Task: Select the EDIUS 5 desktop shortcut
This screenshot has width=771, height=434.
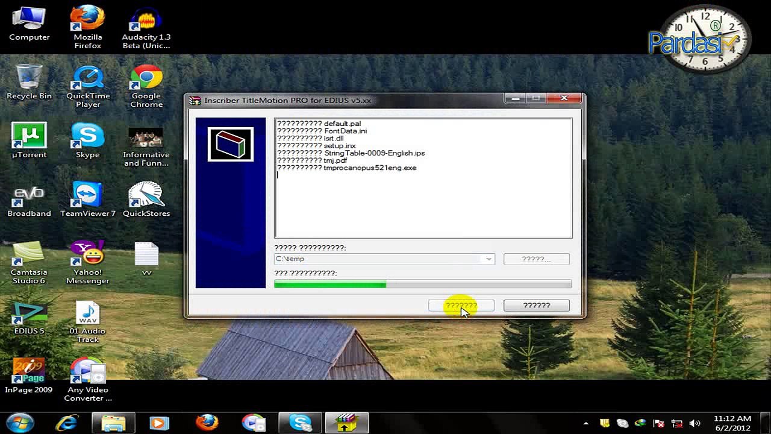Action: 29,318
